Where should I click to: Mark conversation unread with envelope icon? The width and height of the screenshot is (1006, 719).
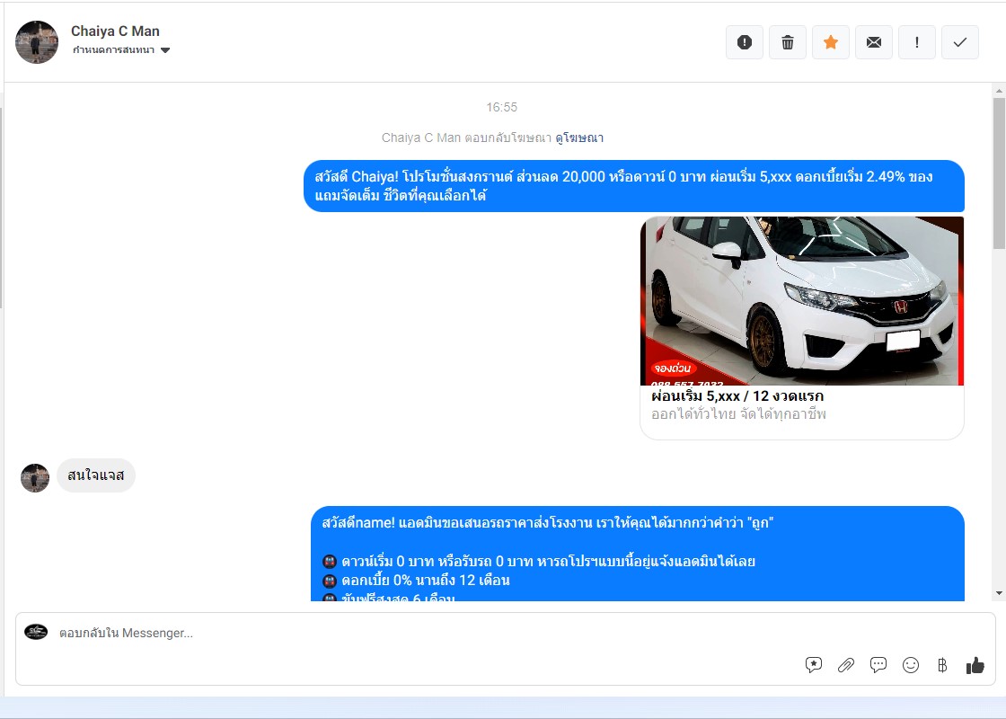[x=874, y=42]
